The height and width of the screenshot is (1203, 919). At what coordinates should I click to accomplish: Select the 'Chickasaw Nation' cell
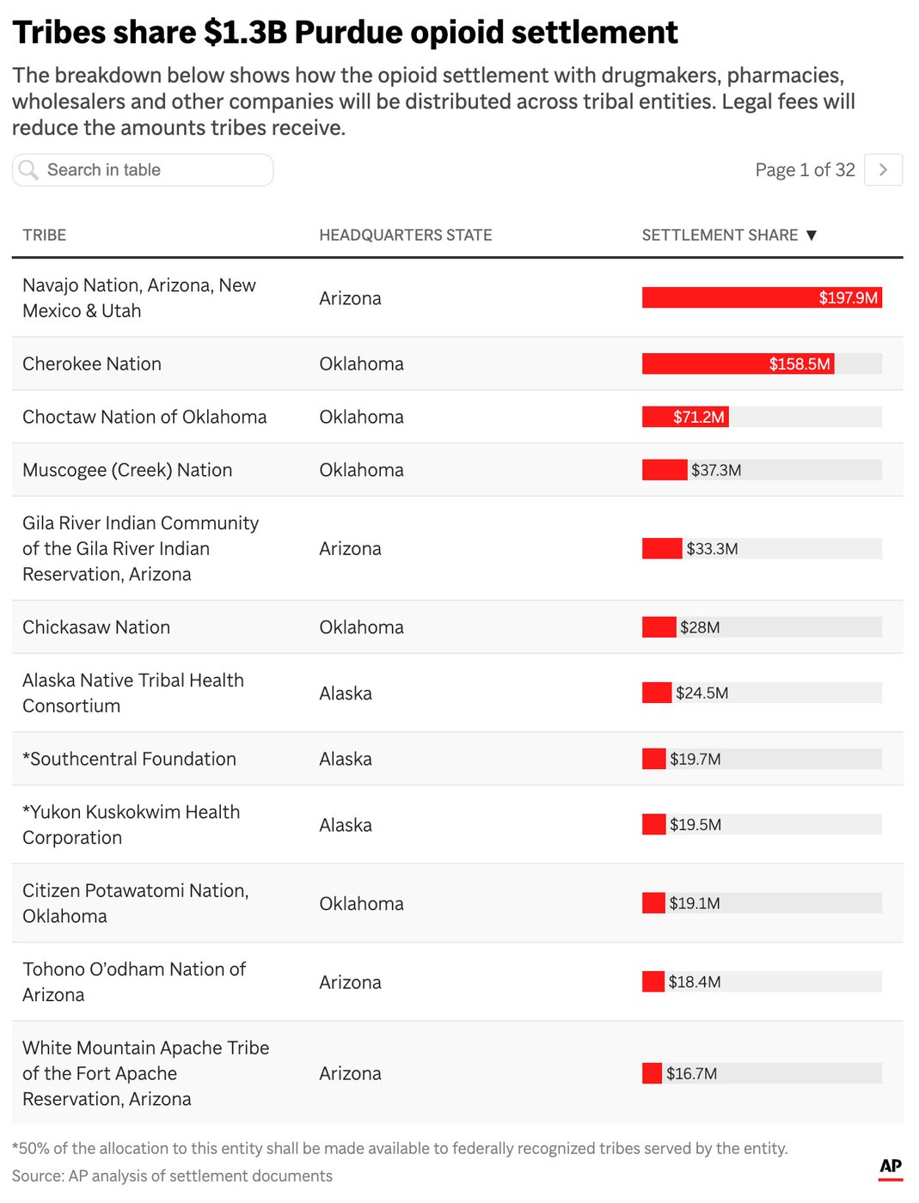tap(96, 627)
